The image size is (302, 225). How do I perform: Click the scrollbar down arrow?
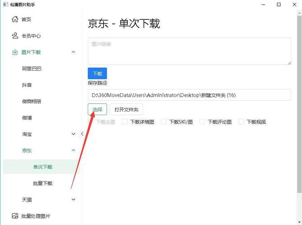coord(299,222)
